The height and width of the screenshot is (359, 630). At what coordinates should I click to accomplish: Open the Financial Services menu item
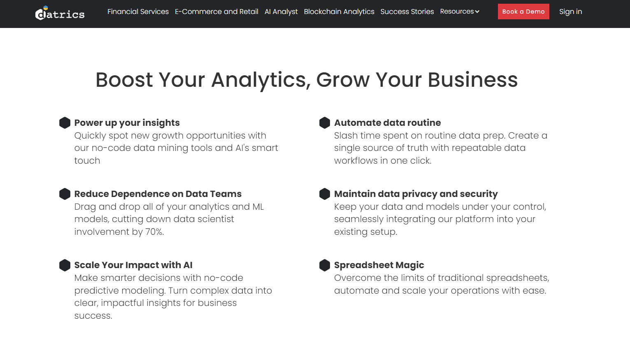coord(138,12)
